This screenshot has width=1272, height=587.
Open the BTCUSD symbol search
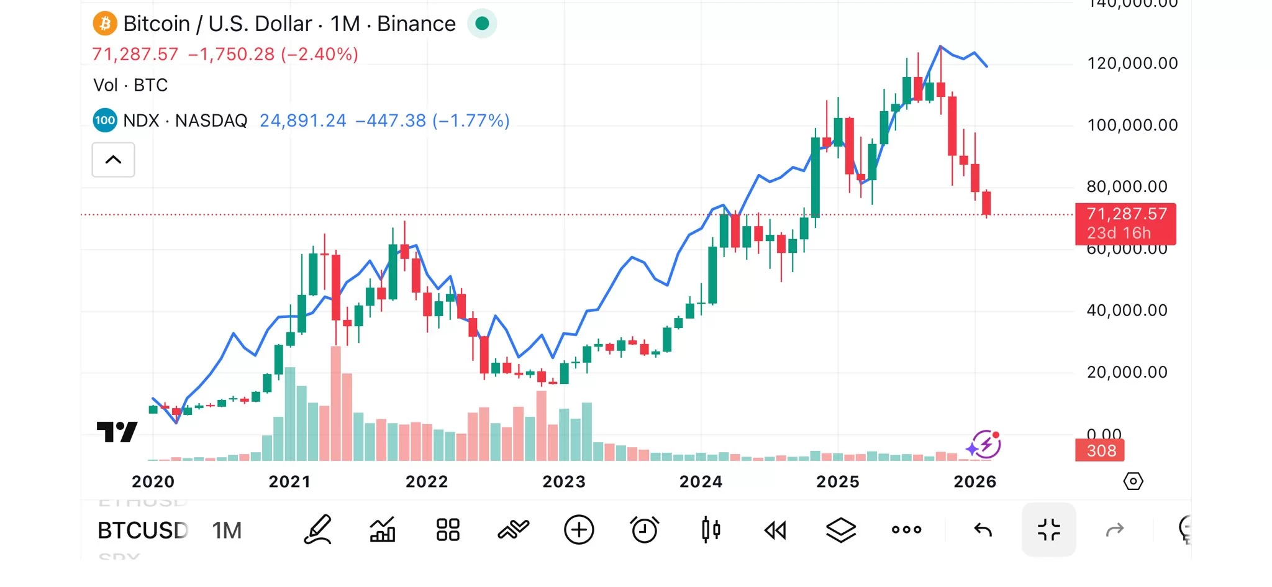tap(143, 530)
